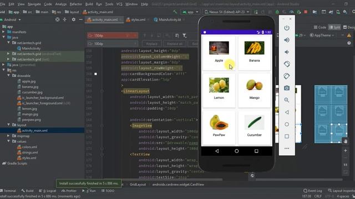Click the emulator Zoom magnifier icon
Screen dimensions: 355x199
click(x=287, y=100)
